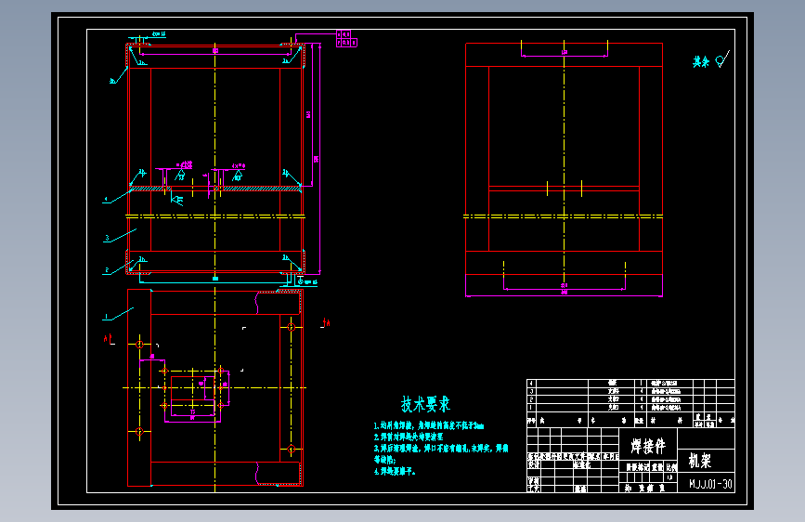The height and width of the screenshot is (522, 805).
Task: Click the red section mark 'A' on left
Action: [x=108, y=339]
